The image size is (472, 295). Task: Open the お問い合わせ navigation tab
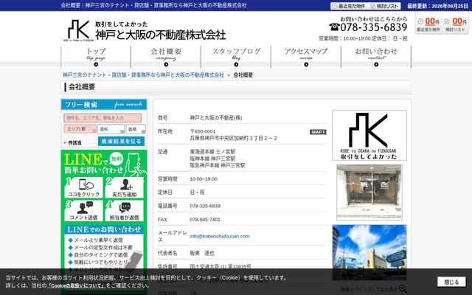click(376, 57)
